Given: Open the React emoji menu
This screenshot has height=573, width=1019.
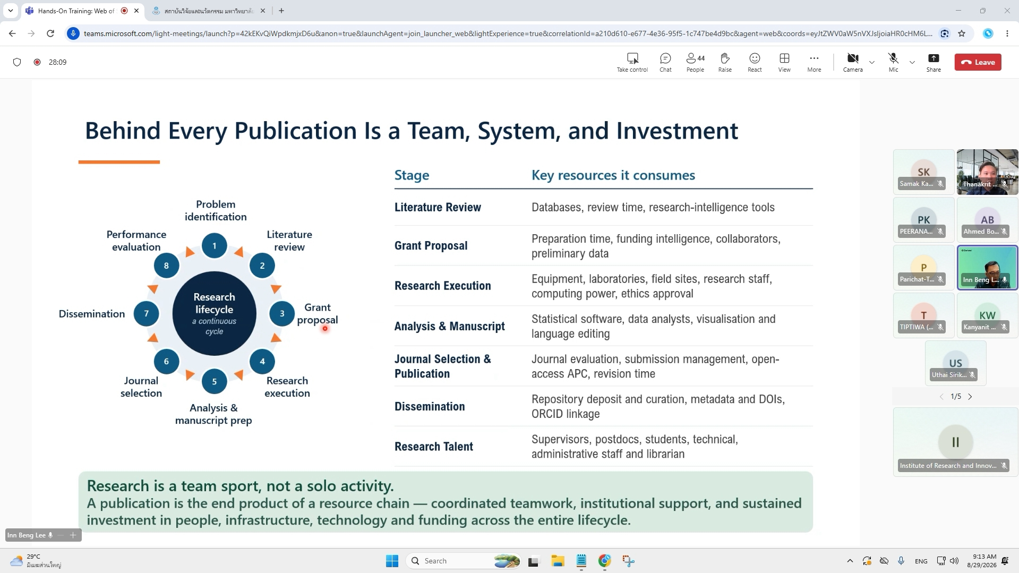Looking at the screenshot, I should [x=755, y=62].
